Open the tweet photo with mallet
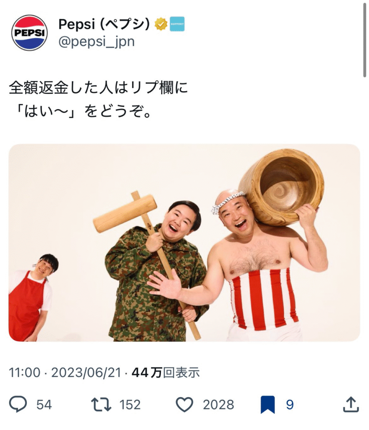This screenshot has height=430, width=369. coord(184,243)
